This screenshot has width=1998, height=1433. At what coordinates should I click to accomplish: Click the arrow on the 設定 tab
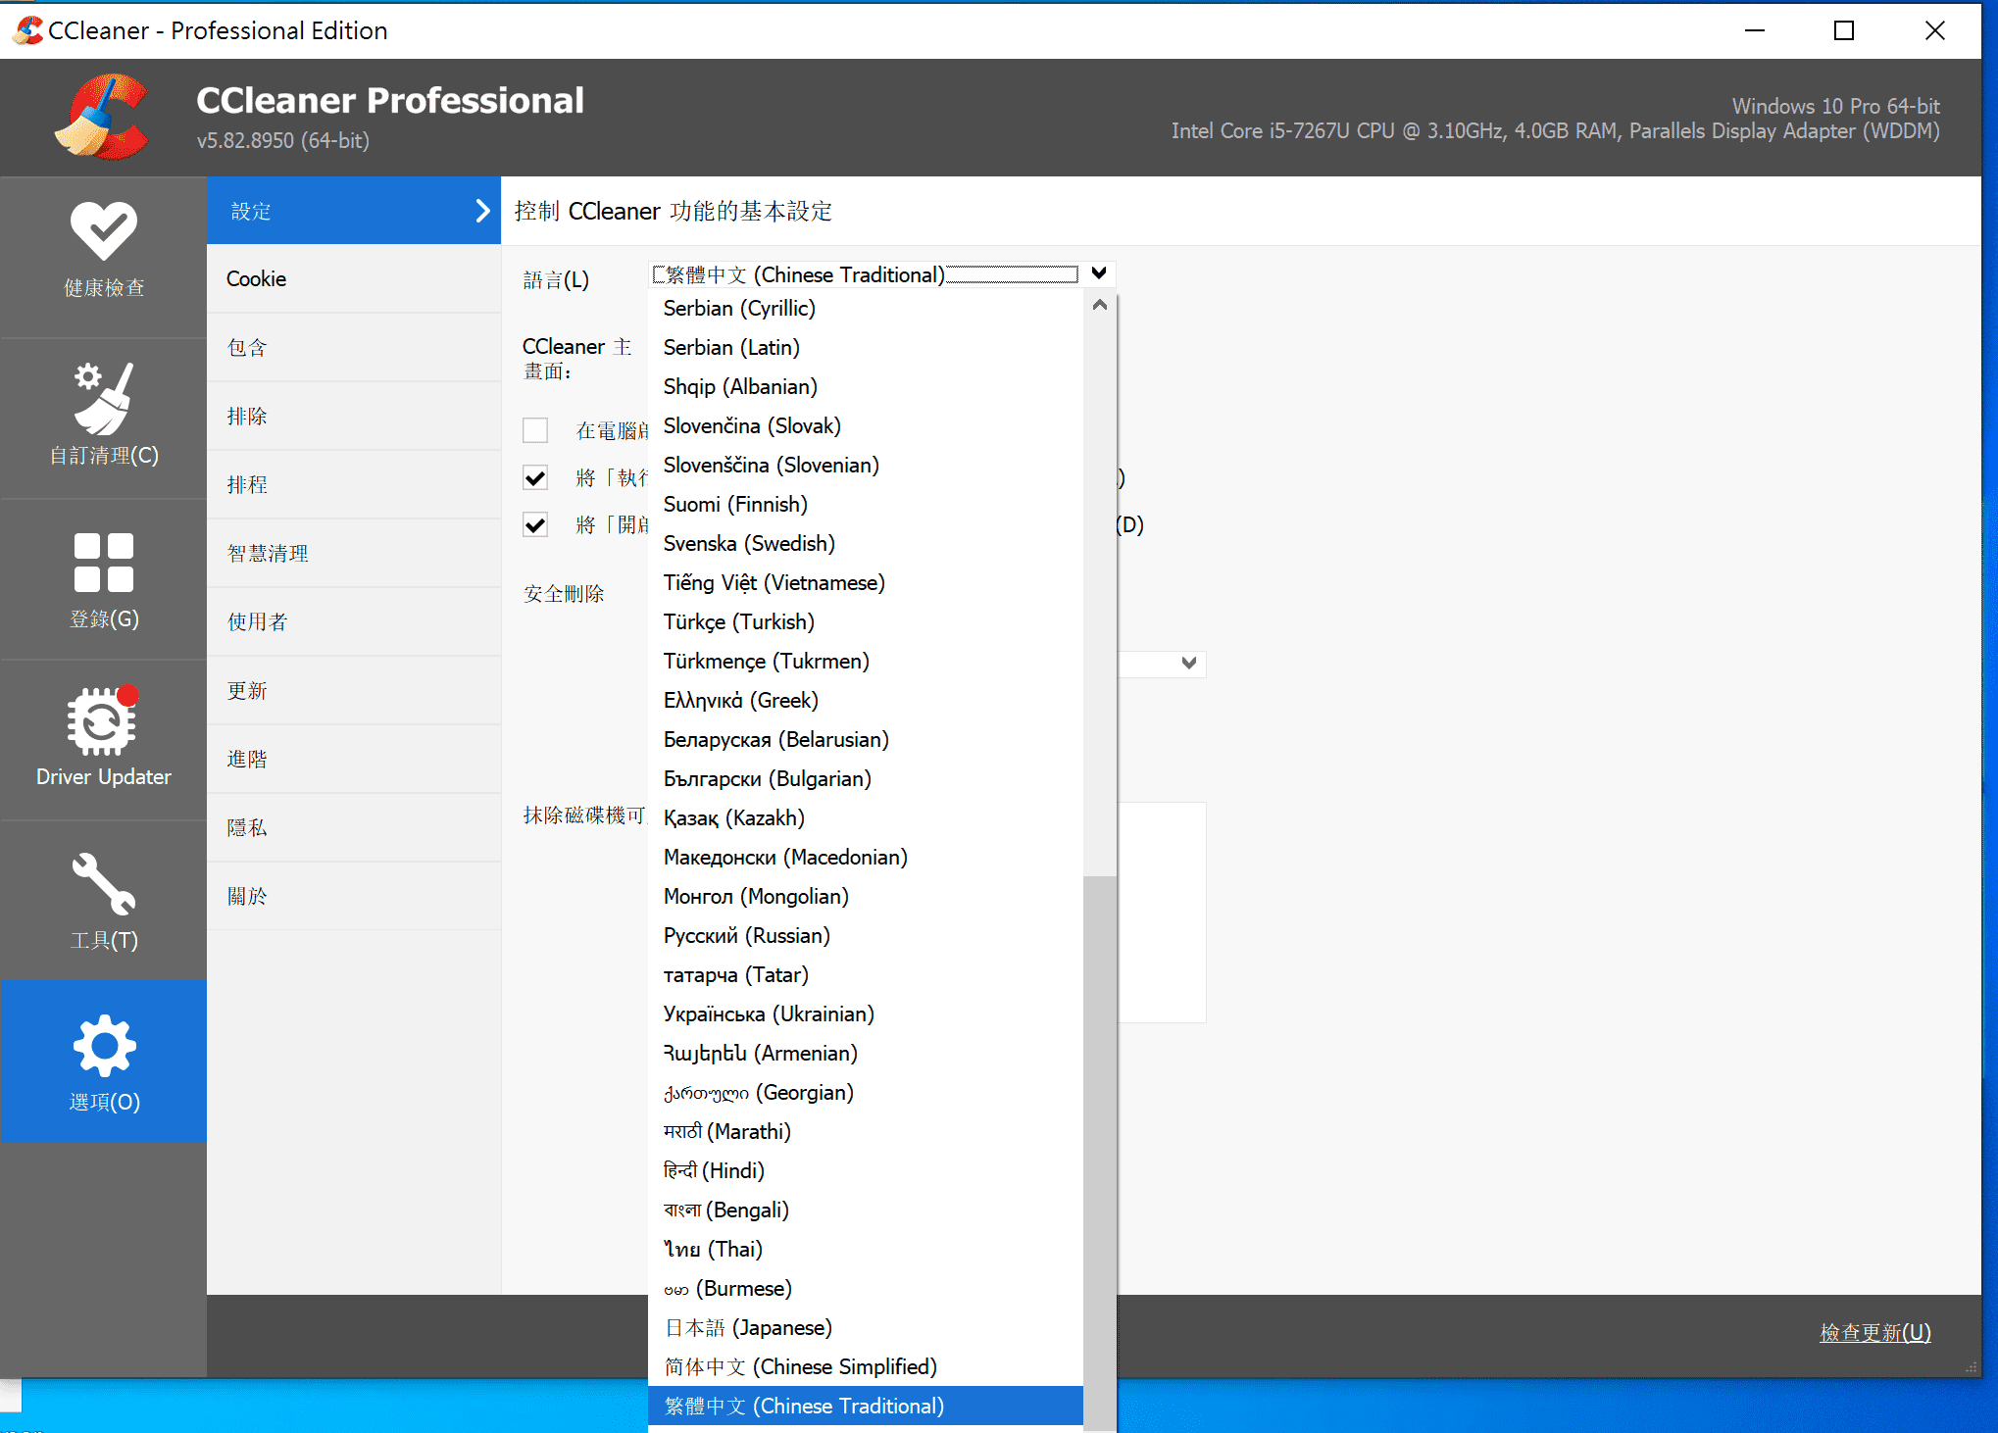tap(481, 211)
